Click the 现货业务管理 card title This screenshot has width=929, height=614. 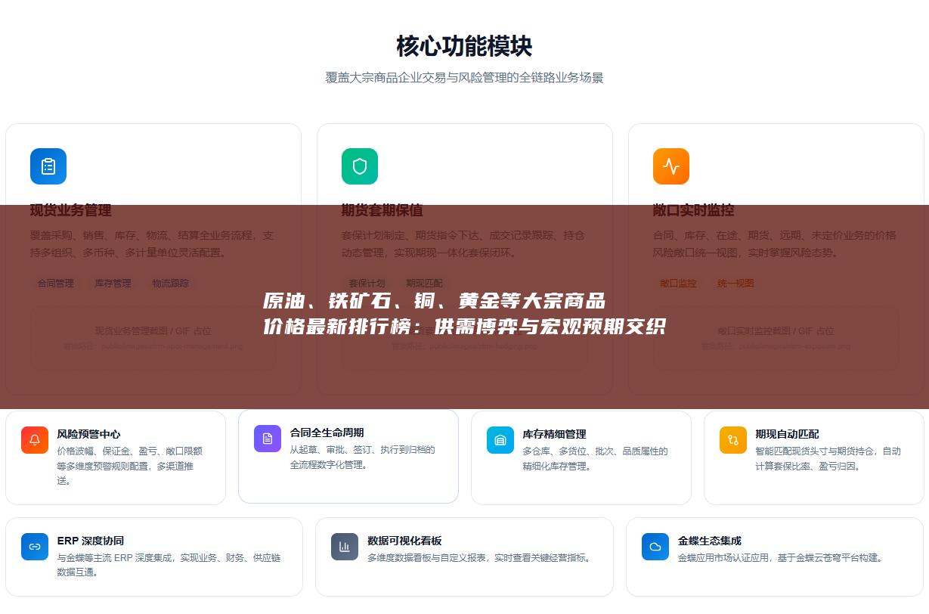(71, 210)
